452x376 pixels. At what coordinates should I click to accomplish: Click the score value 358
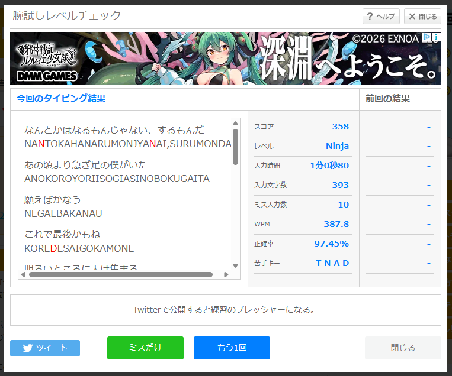coord(341,127)
